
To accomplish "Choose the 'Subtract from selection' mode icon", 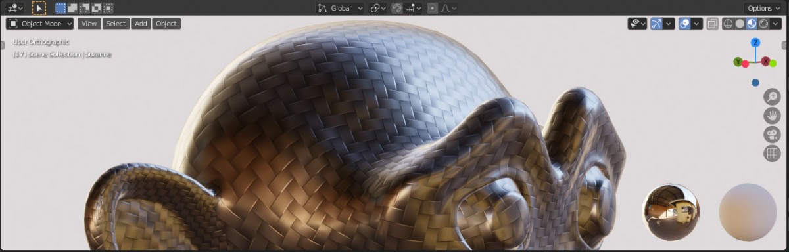I will pos(84,8).
